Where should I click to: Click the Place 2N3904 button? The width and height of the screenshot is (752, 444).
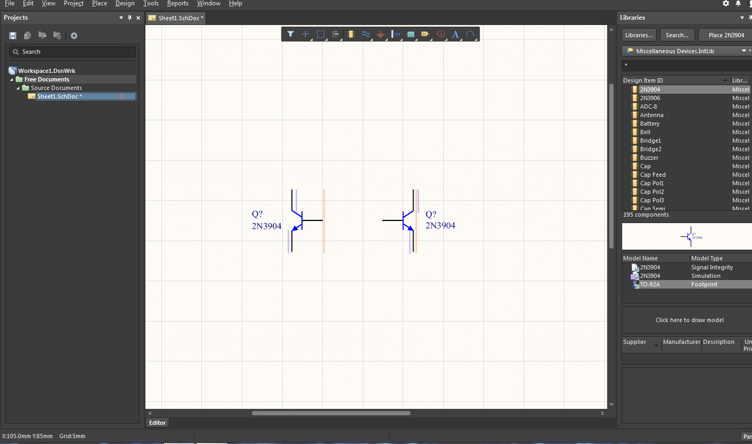click(x=726, y=35)
